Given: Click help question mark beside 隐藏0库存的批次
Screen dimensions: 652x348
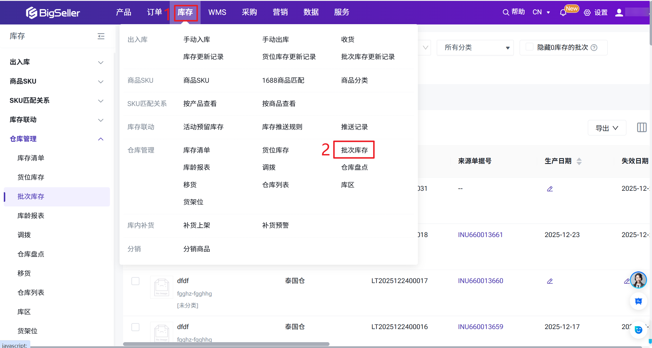Looking at the screenshot, I should 594,47.
